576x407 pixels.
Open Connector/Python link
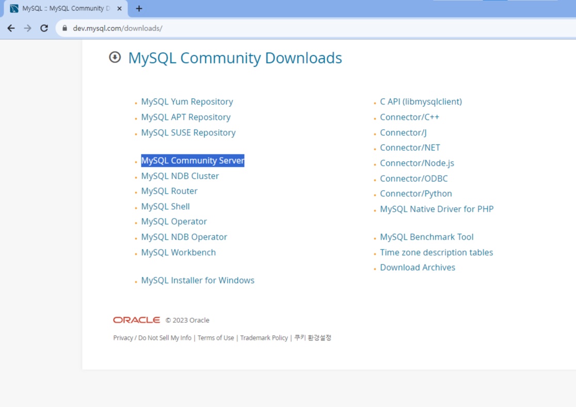coord(416,193)
